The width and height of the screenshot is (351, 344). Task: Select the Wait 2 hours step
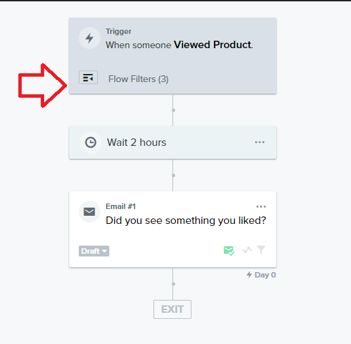[x=172, y=142]
